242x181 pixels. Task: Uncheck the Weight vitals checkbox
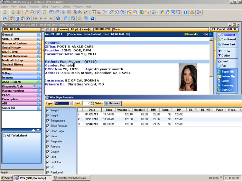[48, 110]
